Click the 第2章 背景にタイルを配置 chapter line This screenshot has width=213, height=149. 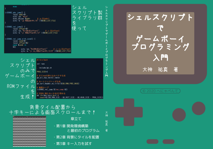pos(76,137)
